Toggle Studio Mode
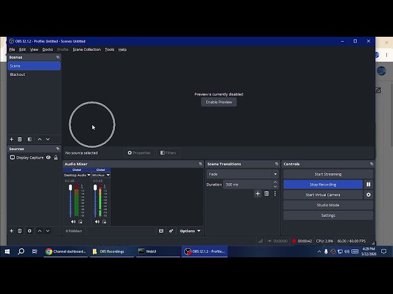This screenshot has width=393, height=294. [328, 205]
